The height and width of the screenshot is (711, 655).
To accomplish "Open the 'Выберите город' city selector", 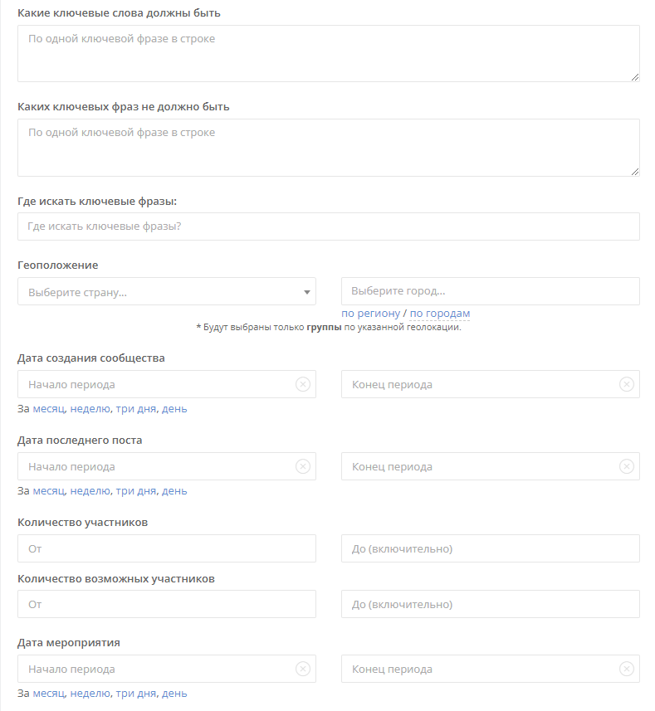I will click(x=491, y=291).
